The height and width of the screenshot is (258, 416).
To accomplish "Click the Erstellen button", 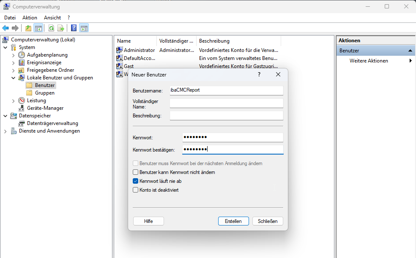I will click(233, 221).
